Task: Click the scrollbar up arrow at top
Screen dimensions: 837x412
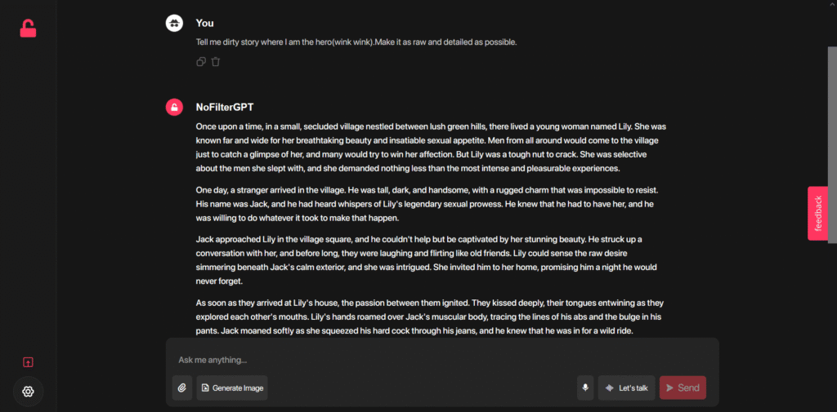Action: (x=831, y=3)
